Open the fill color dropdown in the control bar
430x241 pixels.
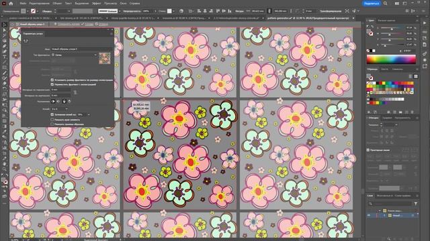click(28, 11)
